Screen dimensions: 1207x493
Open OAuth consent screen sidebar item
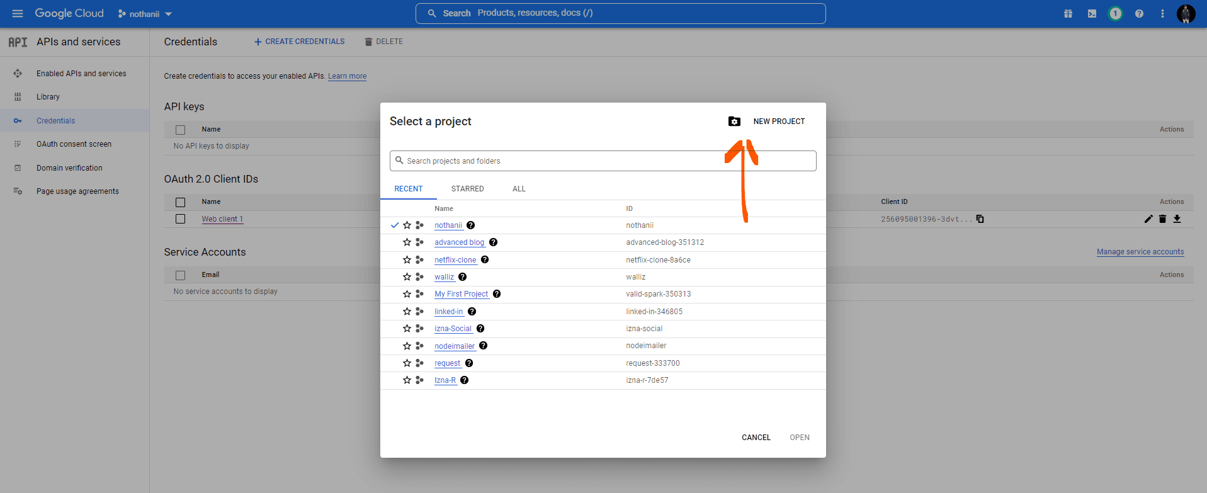tap(74, 144)
